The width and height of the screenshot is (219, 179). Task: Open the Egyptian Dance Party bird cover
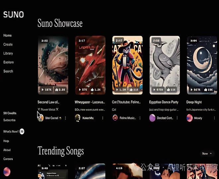point(165,65)
